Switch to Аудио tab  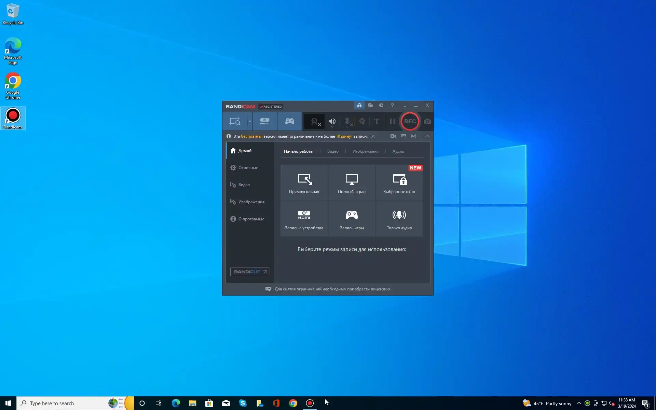pos(398,151)
